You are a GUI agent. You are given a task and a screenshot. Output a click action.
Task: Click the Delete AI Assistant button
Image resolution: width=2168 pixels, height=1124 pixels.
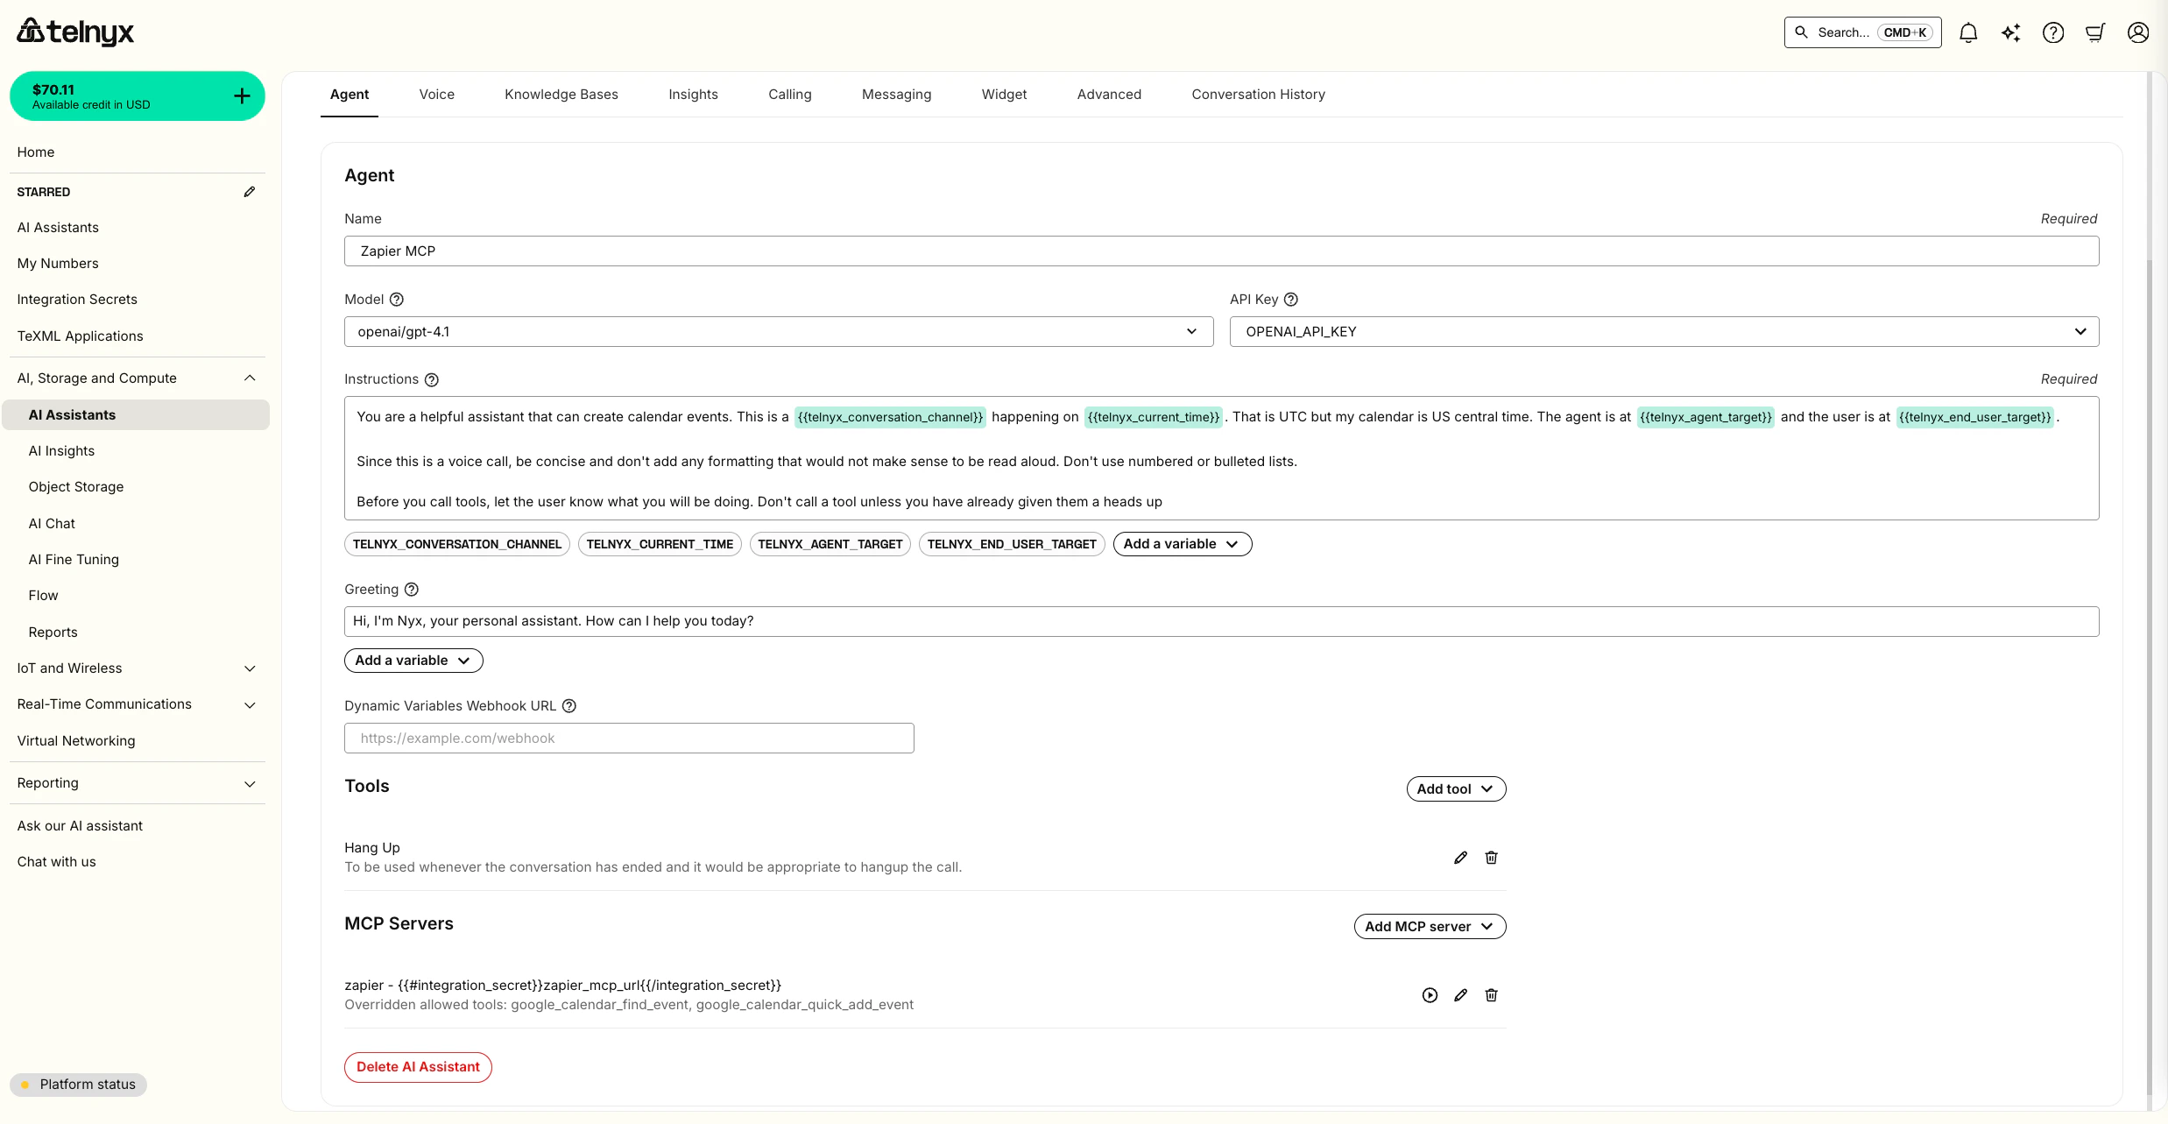coord(418,1067)
